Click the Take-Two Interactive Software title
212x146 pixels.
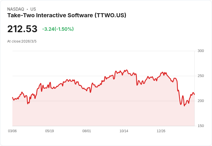(x=67, y=15)
